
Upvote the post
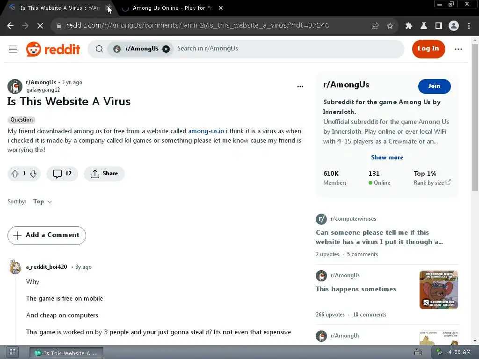pos(15,174)
